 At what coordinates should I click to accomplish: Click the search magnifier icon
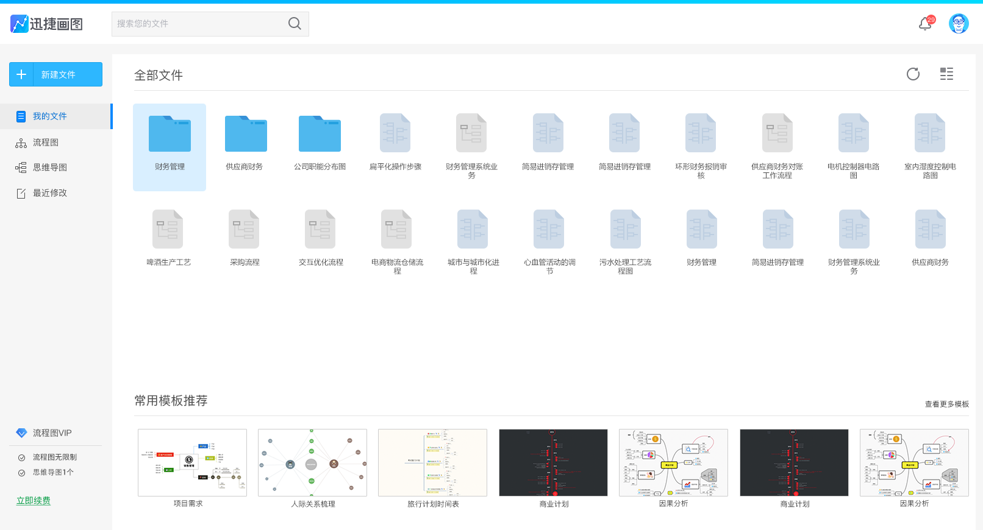pyautogui.click(x=295, y=24)
